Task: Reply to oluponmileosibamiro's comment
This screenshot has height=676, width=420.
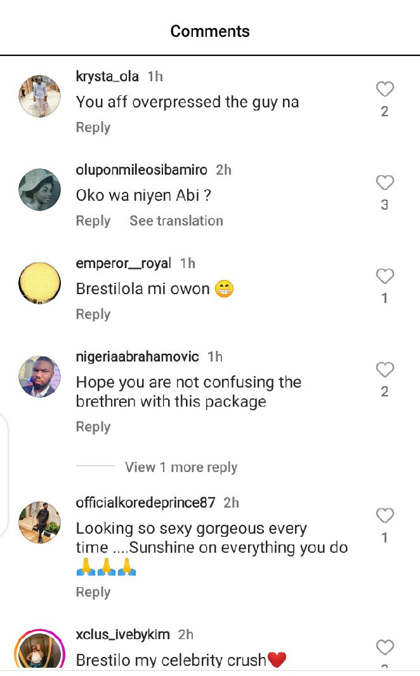Action: (x=93, y=221)
